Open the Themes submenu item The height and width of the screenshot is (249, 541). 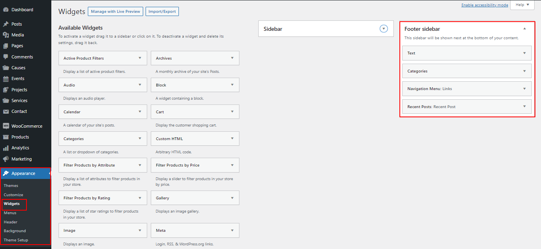(11, 186)
